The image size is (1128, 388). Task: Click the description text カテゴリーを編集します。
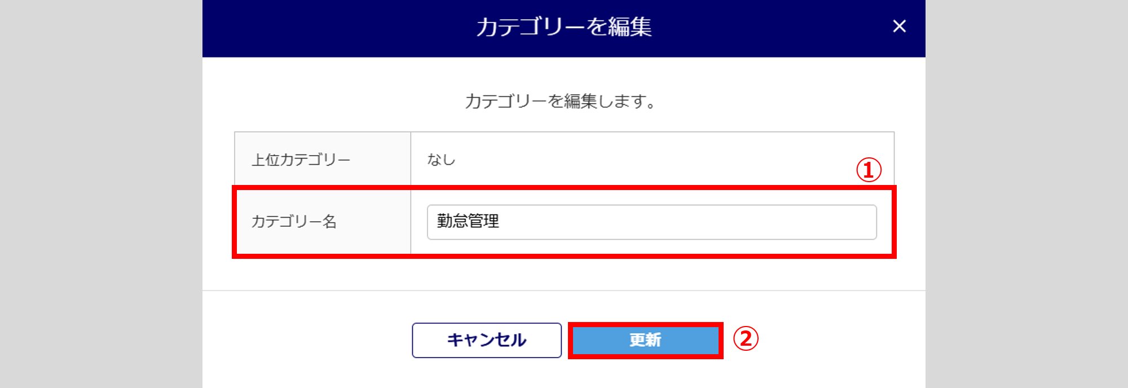click(560, 102)
